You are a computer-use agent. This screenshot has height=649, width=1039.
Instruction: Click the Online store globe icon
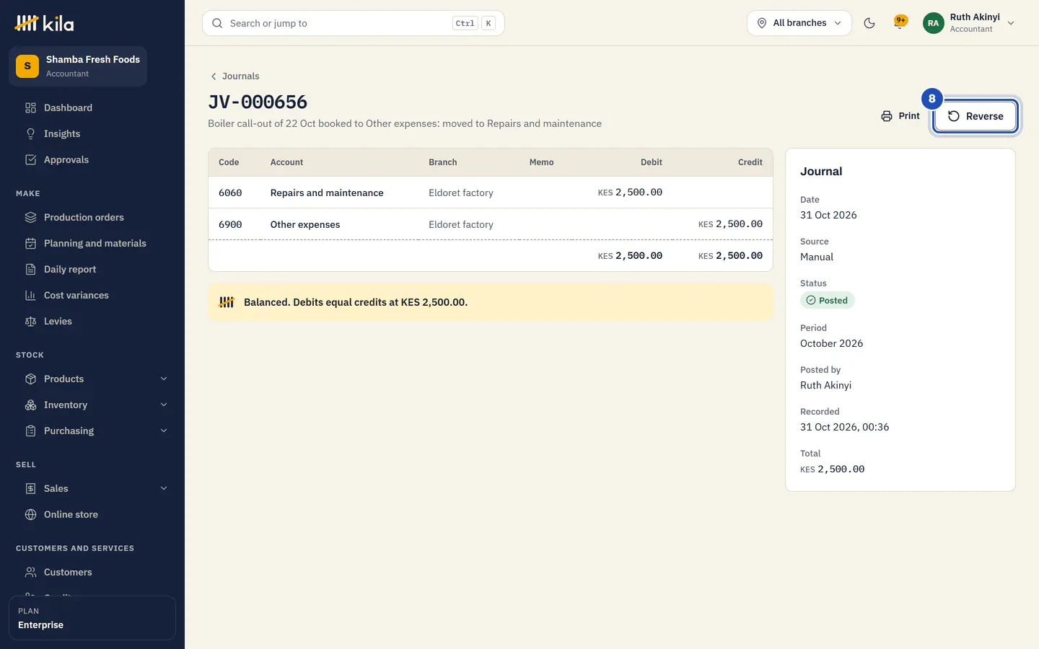point(30,514)
